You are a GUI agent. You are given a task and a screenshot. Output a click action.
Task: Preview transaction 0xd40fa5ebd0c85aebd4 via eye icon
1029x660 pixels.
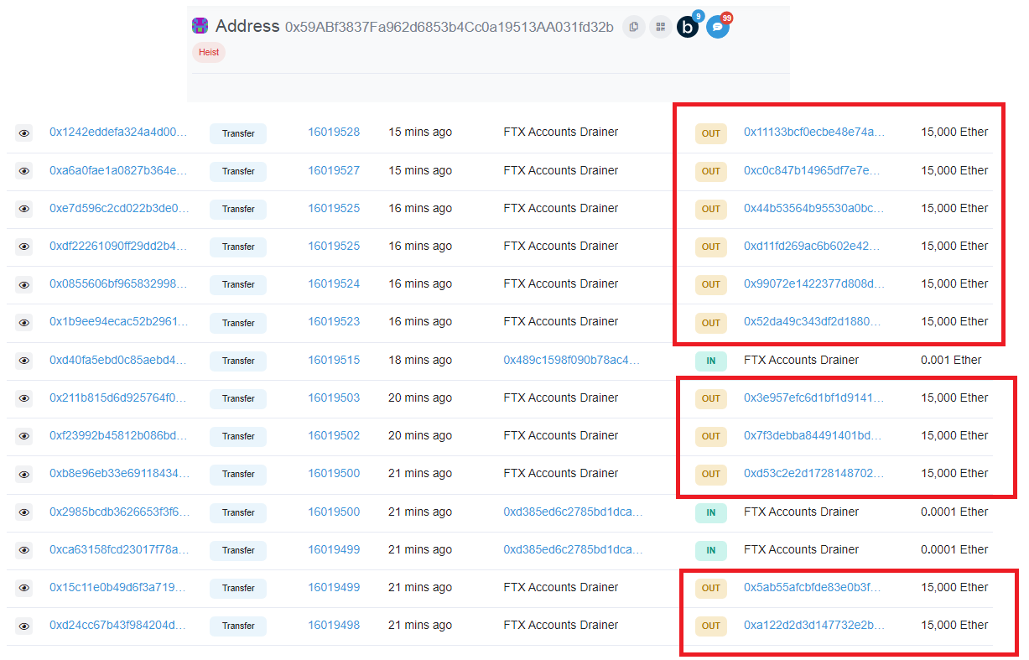pos(24,361)
